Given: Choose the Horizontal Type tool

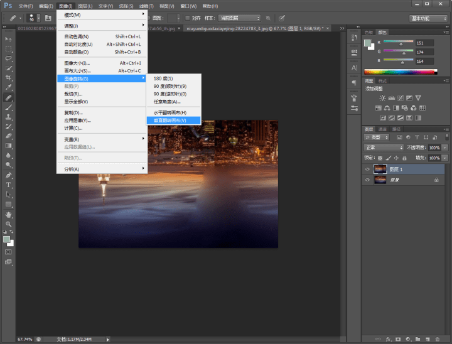Looking at the screenshot, I should tap(9, 185).
